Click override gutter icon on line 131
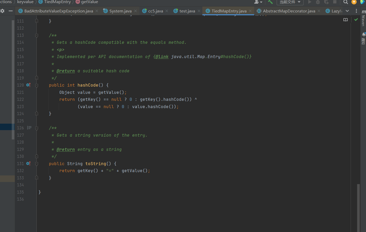The width and height of the screenshot is (366, 232). pos(28,164)
